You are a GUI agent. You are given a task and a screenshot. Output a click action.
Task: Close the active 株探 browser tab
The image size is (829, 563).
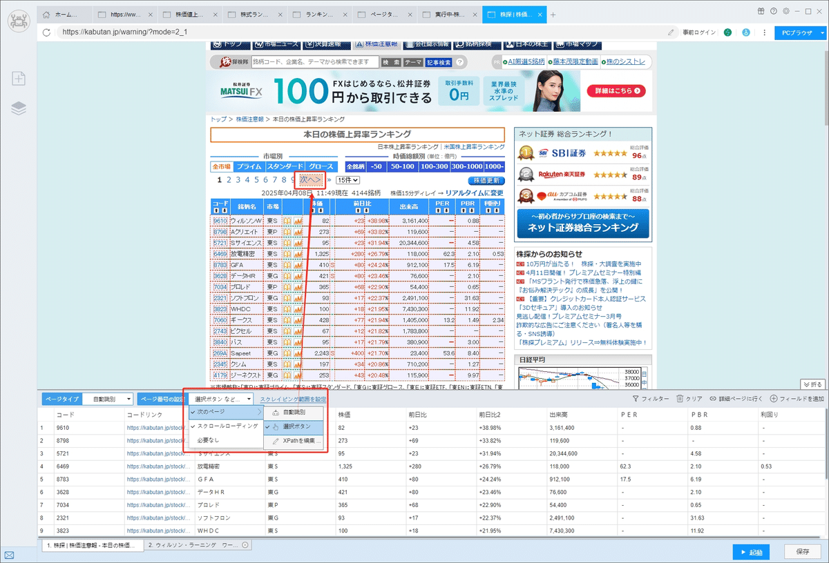pyautogui.click(x=540, y=14)
